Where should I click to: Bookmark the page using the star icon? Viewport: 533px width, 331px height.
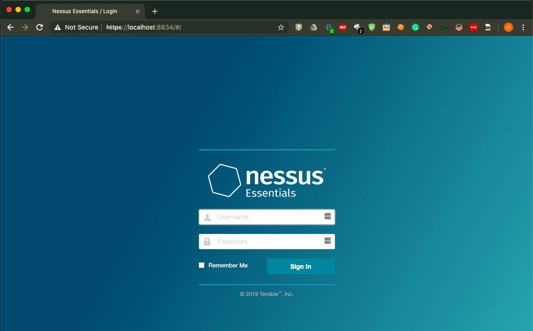[281, 27]
